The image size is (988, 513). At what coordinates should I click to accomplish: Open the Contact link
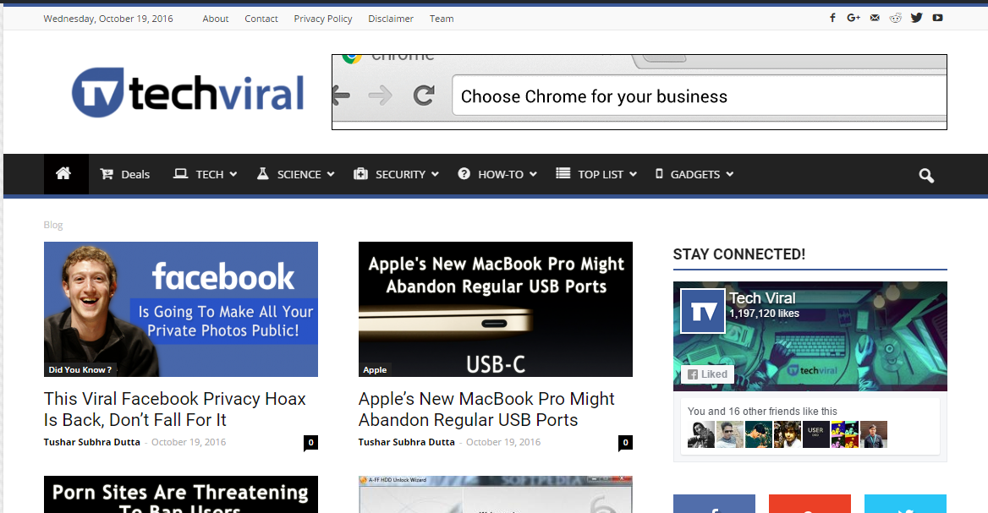(x=261, y=19)
